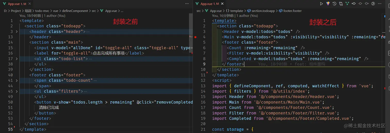Click left CodeLens 'You, 18小时前 | 1 author'
The height and width of the screenshot is (133, 390).
click(x=42, y=16)
